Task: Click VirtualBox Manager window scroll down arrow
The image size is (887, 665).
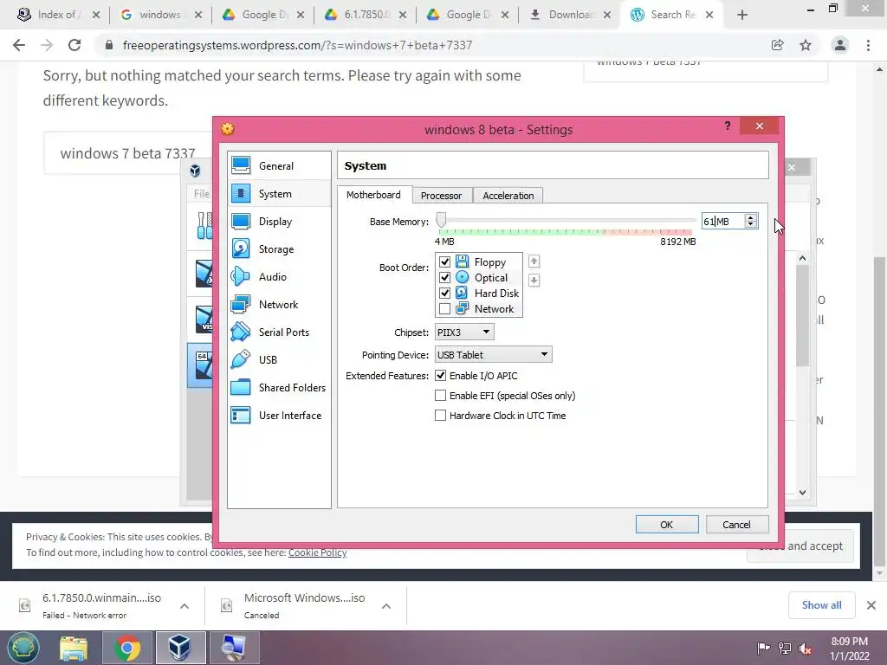Action: pyautogui.click(x=802, y=492)
